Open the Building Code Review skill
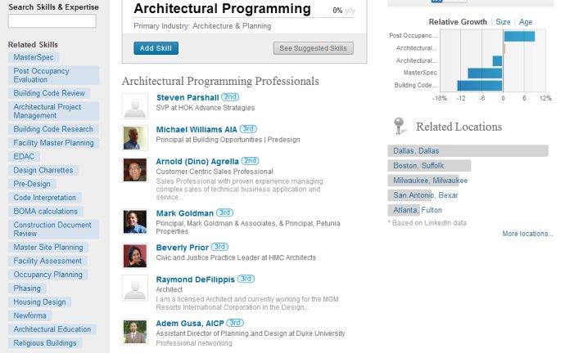 (x=49, y=93)
